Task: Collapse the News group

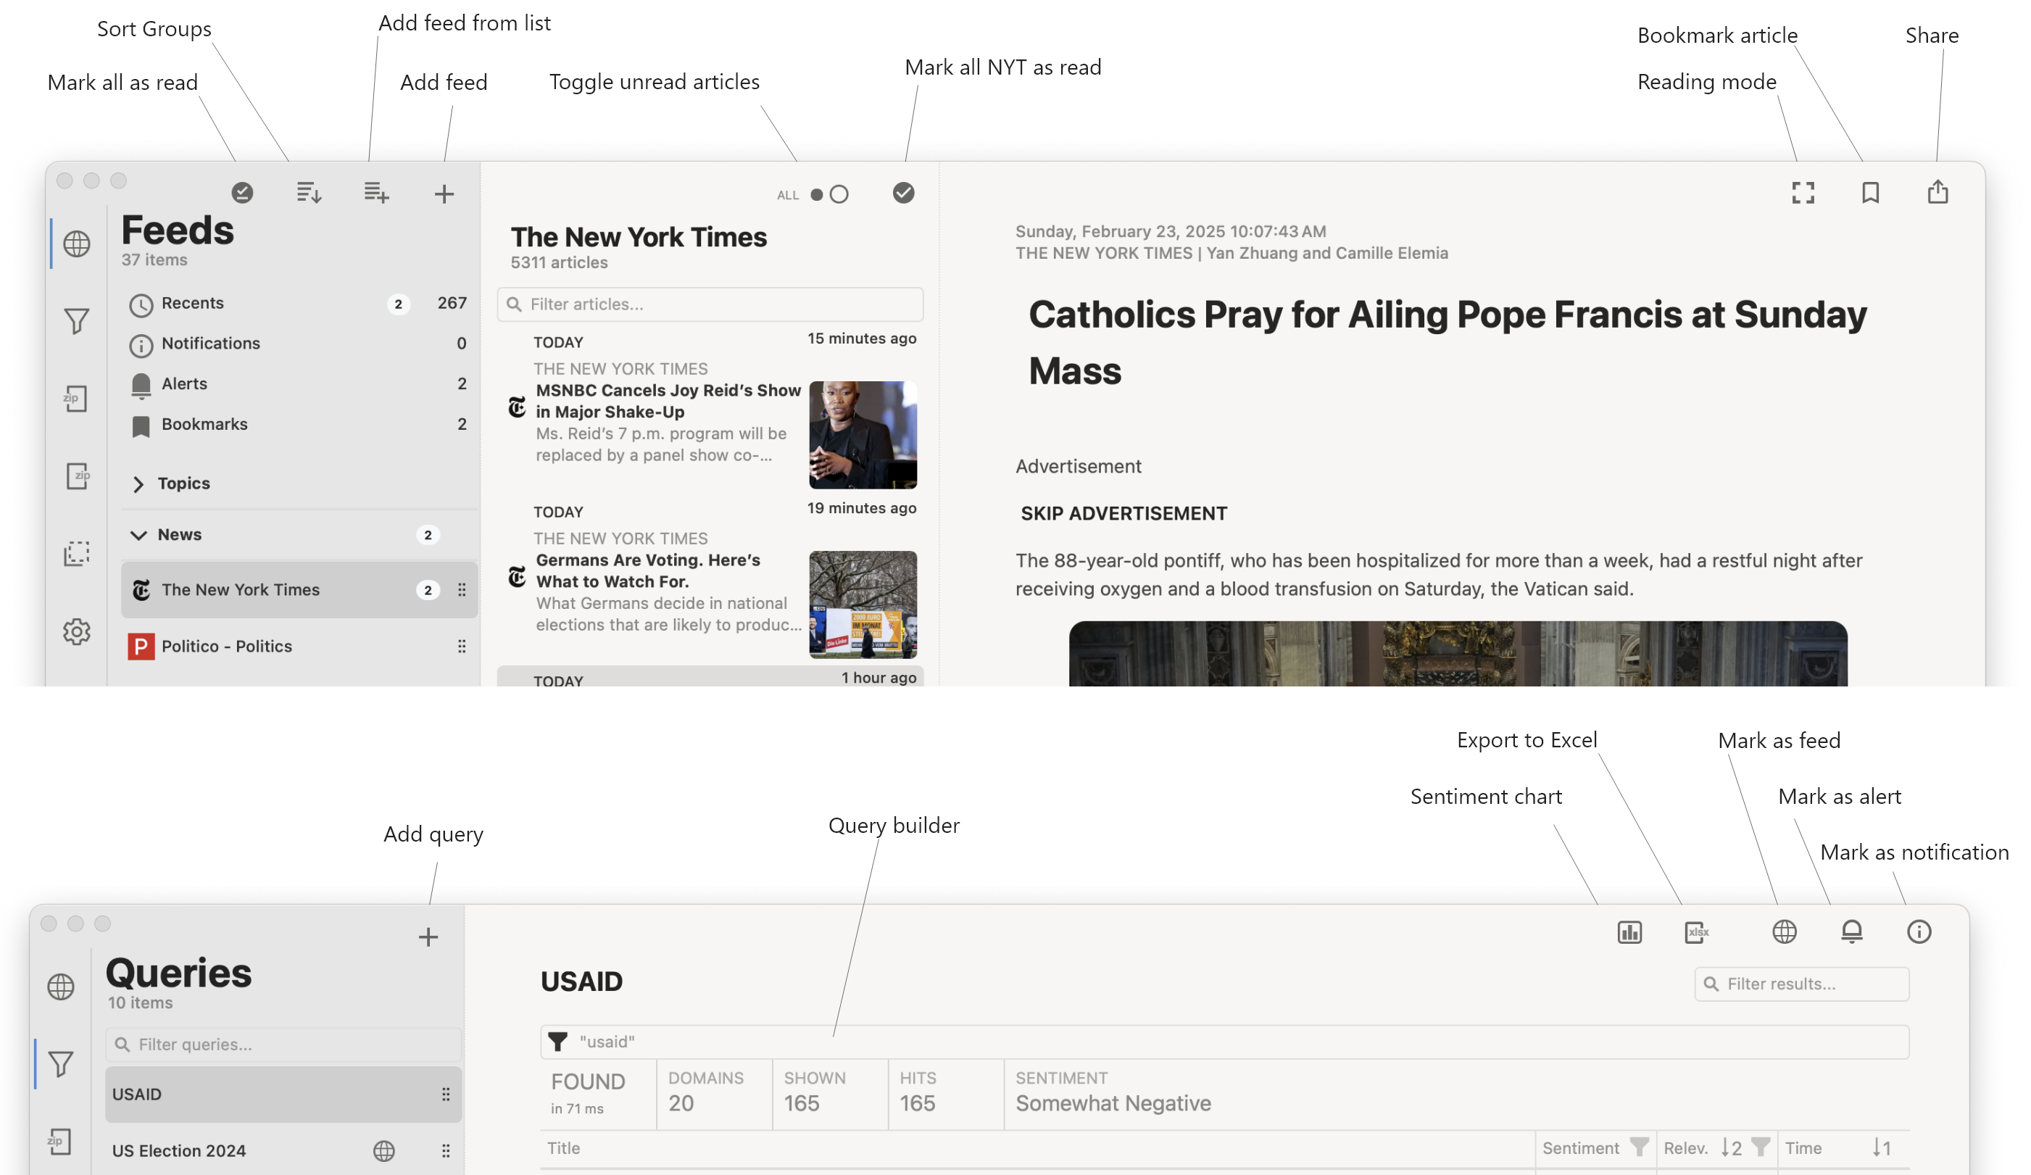Action: click(138, 535)
